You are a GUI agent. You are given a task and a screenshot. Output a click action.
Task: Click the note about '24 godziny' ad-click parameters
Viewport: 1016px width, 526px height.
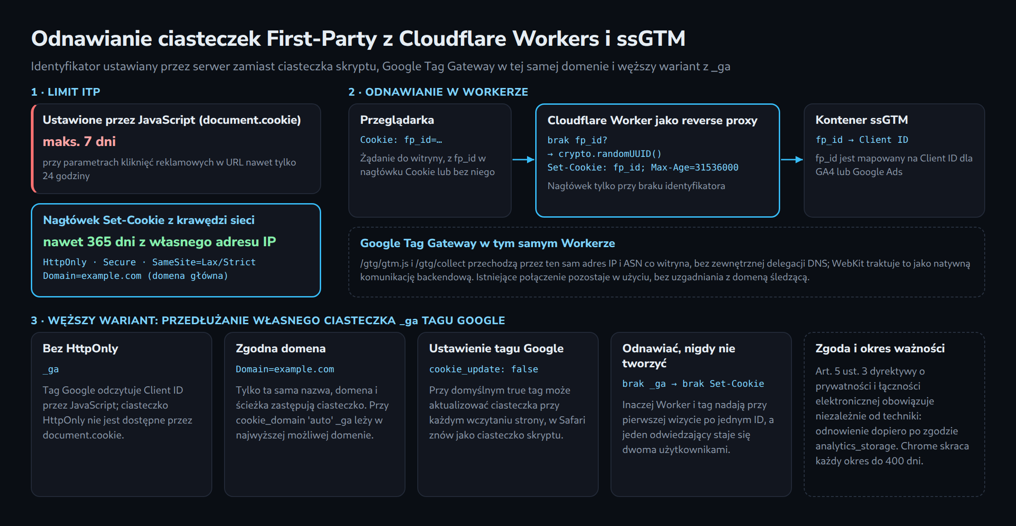169,169
